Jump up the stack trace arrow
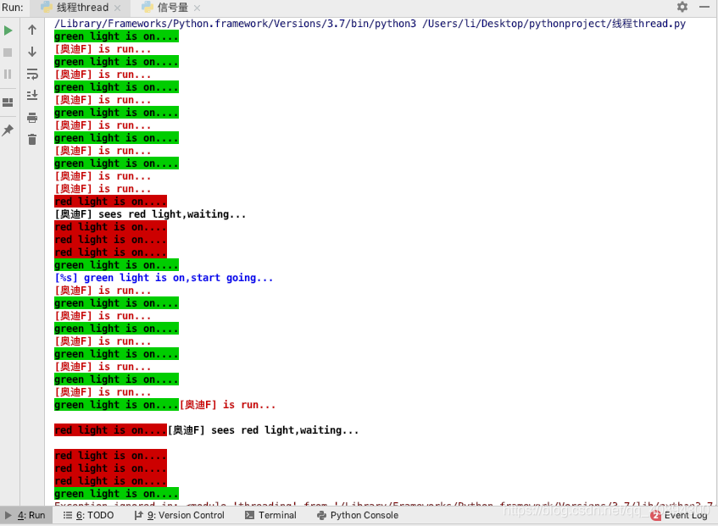The height and width of the screenshot is (526, 718). click(x=32, y=30)
